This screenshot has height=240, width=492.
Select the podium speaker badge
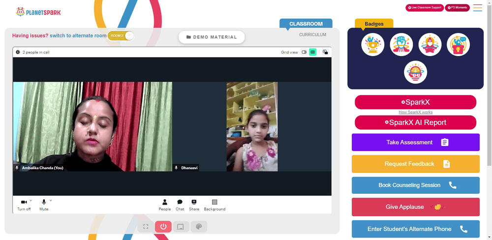[x=458, y=45]
